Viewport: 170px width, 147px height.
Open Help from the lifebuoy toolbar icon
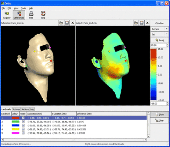coord(43,15)
